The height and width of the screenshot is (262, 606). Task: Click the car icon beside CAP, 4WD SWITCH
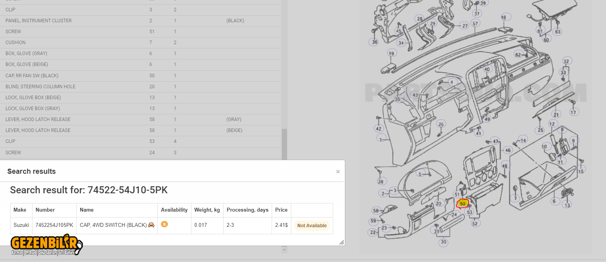click(151, 225)
